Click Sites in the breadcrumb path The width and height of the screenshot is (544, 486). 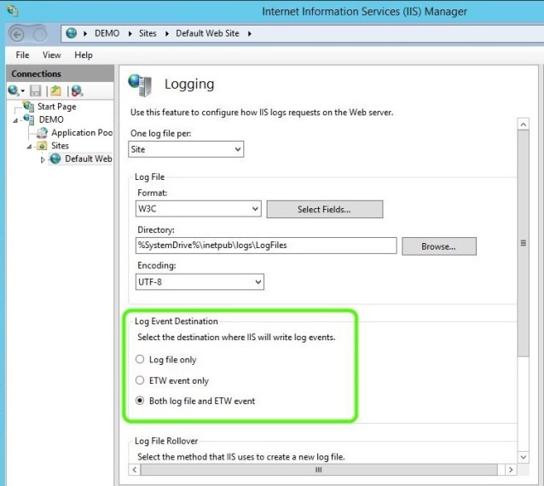148,33
